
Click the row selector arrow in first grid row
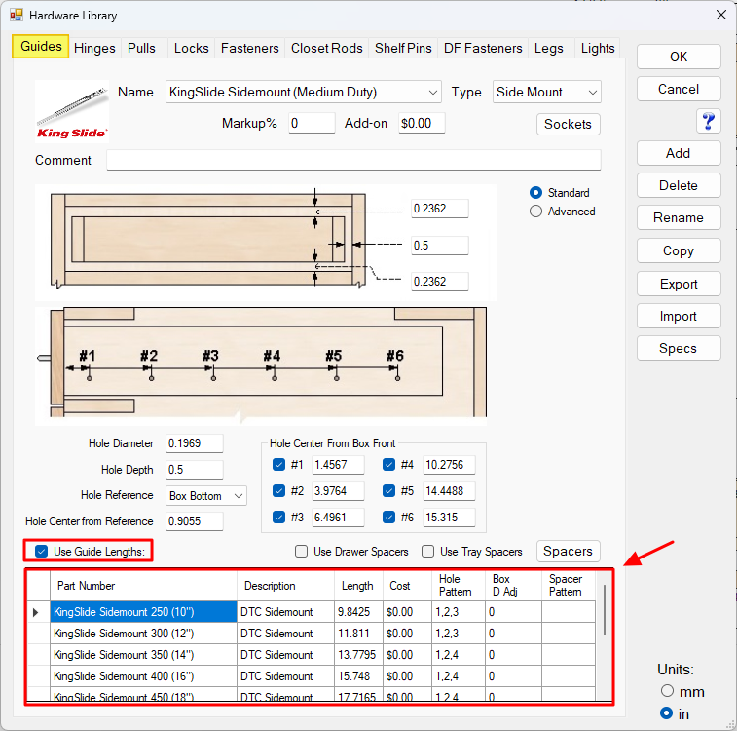pyautogui.click(x=37, y=612)
